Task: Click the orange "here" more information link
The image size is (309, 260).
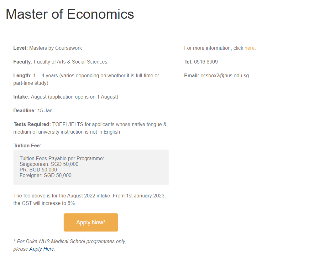Action: [x=249, y=48]
